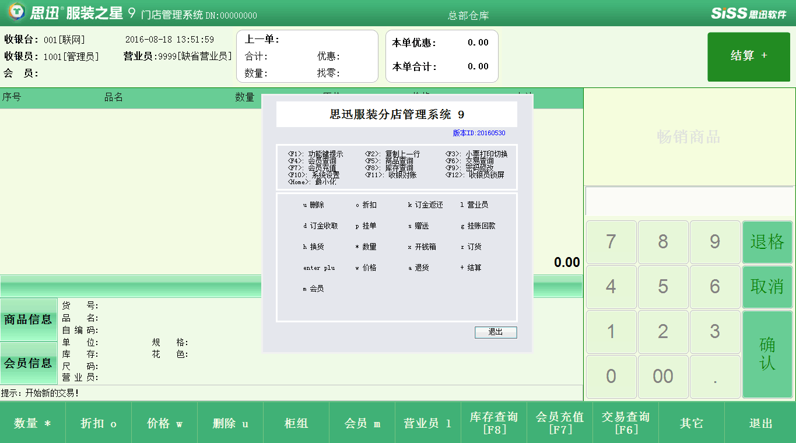Screen dimensions: 796x443
Task: Tap keypad digit 9
Action: click(x=715, y=242)
